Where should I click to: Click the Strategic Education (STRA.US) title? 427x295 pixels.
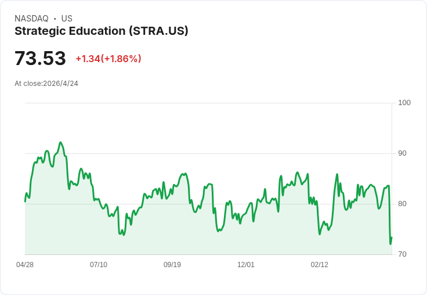pyautogui.click(x=102, y=31)
